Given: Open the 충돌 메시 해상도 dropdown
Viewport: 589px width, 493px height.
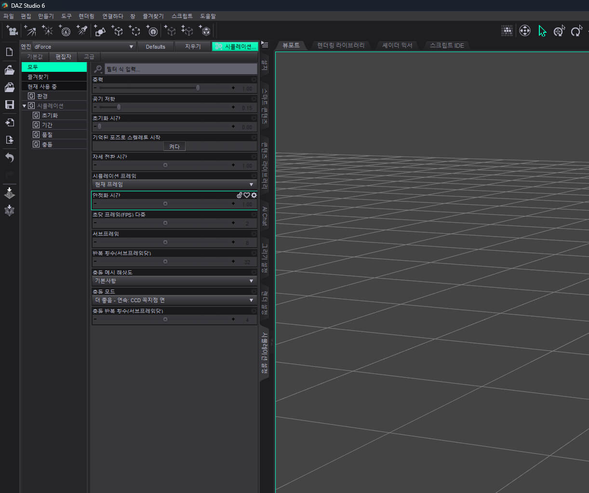Looking at the screenshot, I should tap(174, 281).
